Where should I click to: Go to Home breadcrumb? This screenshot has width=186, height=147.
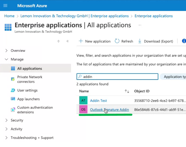click(9, 16)
